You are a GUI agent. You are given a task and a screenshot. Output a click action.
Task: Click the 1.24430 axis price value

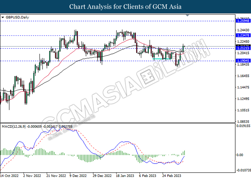pos(243,30)
